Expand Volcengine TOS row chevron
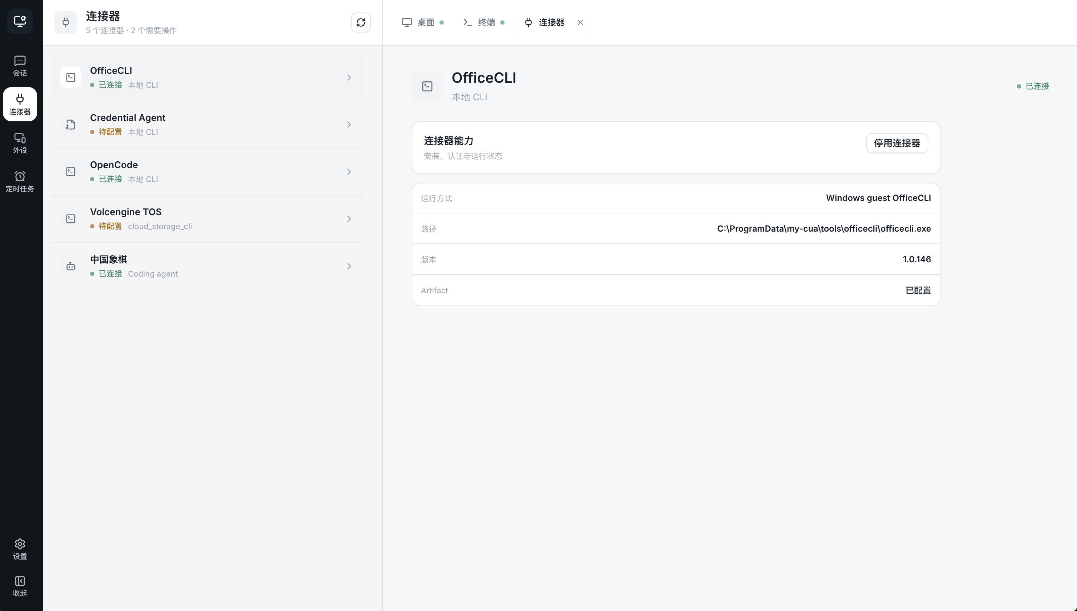 (x=349, y=219)
